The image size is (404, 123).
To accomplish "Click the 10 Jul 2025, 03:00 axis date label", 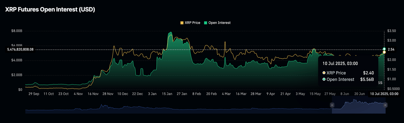I will pos(384,94).
